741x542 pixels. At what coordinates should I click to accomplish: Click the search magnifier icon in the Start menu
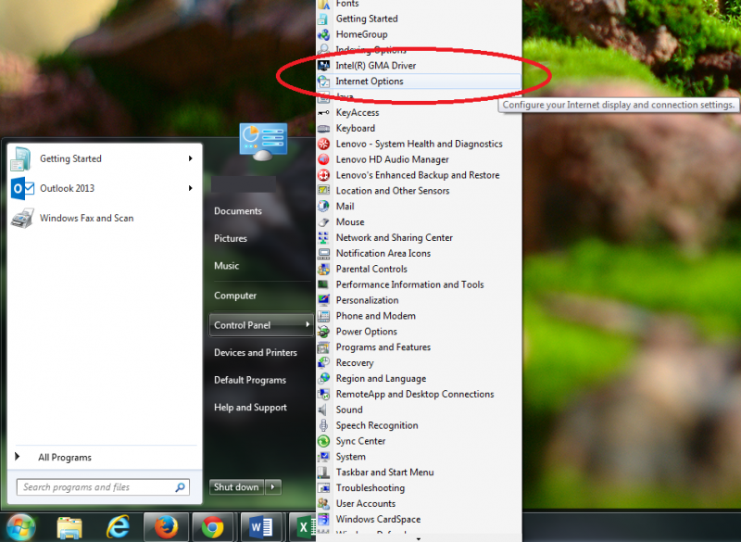(180, 487)
